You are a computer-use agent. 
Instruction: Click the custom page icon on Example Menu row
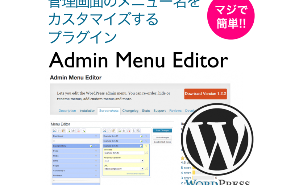click(91, 146)
